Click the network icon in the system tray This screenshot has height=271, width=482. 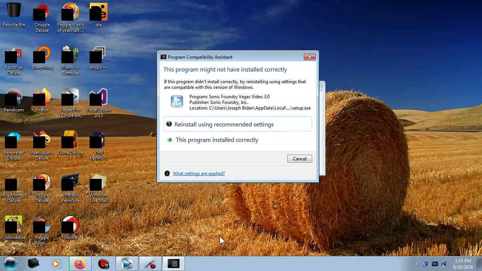click(x=435, y=264)
